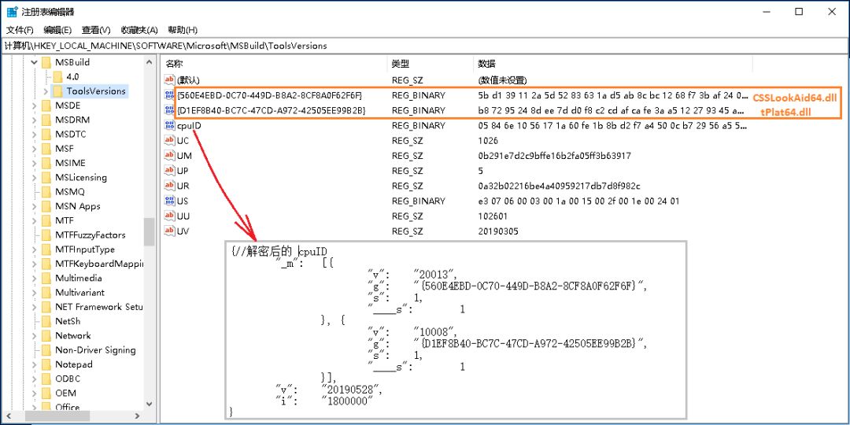
Task: Click the 类型 column header
Action: click(401, 64)
